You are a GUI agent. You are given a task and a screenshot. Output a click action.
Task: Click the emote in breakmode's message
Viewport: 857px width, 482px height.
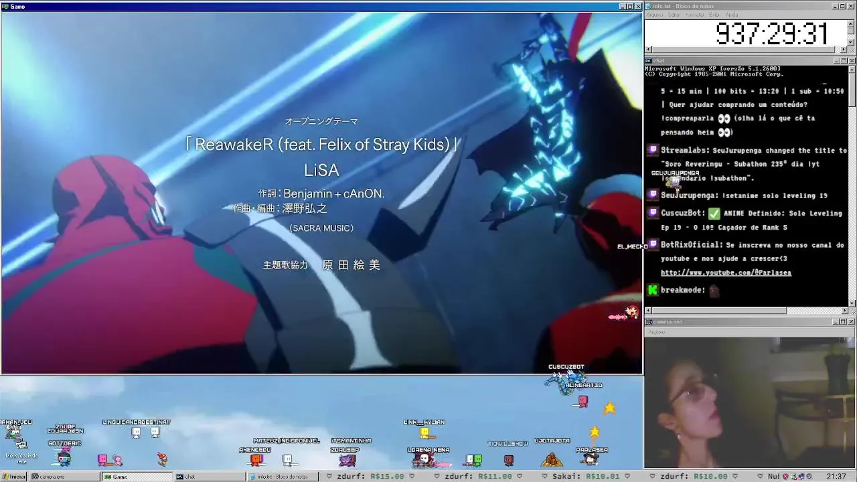[714, 291]
